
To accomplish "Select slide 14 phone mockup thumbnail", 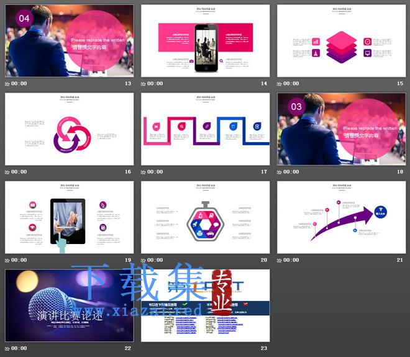I will [x=205, y=41].
